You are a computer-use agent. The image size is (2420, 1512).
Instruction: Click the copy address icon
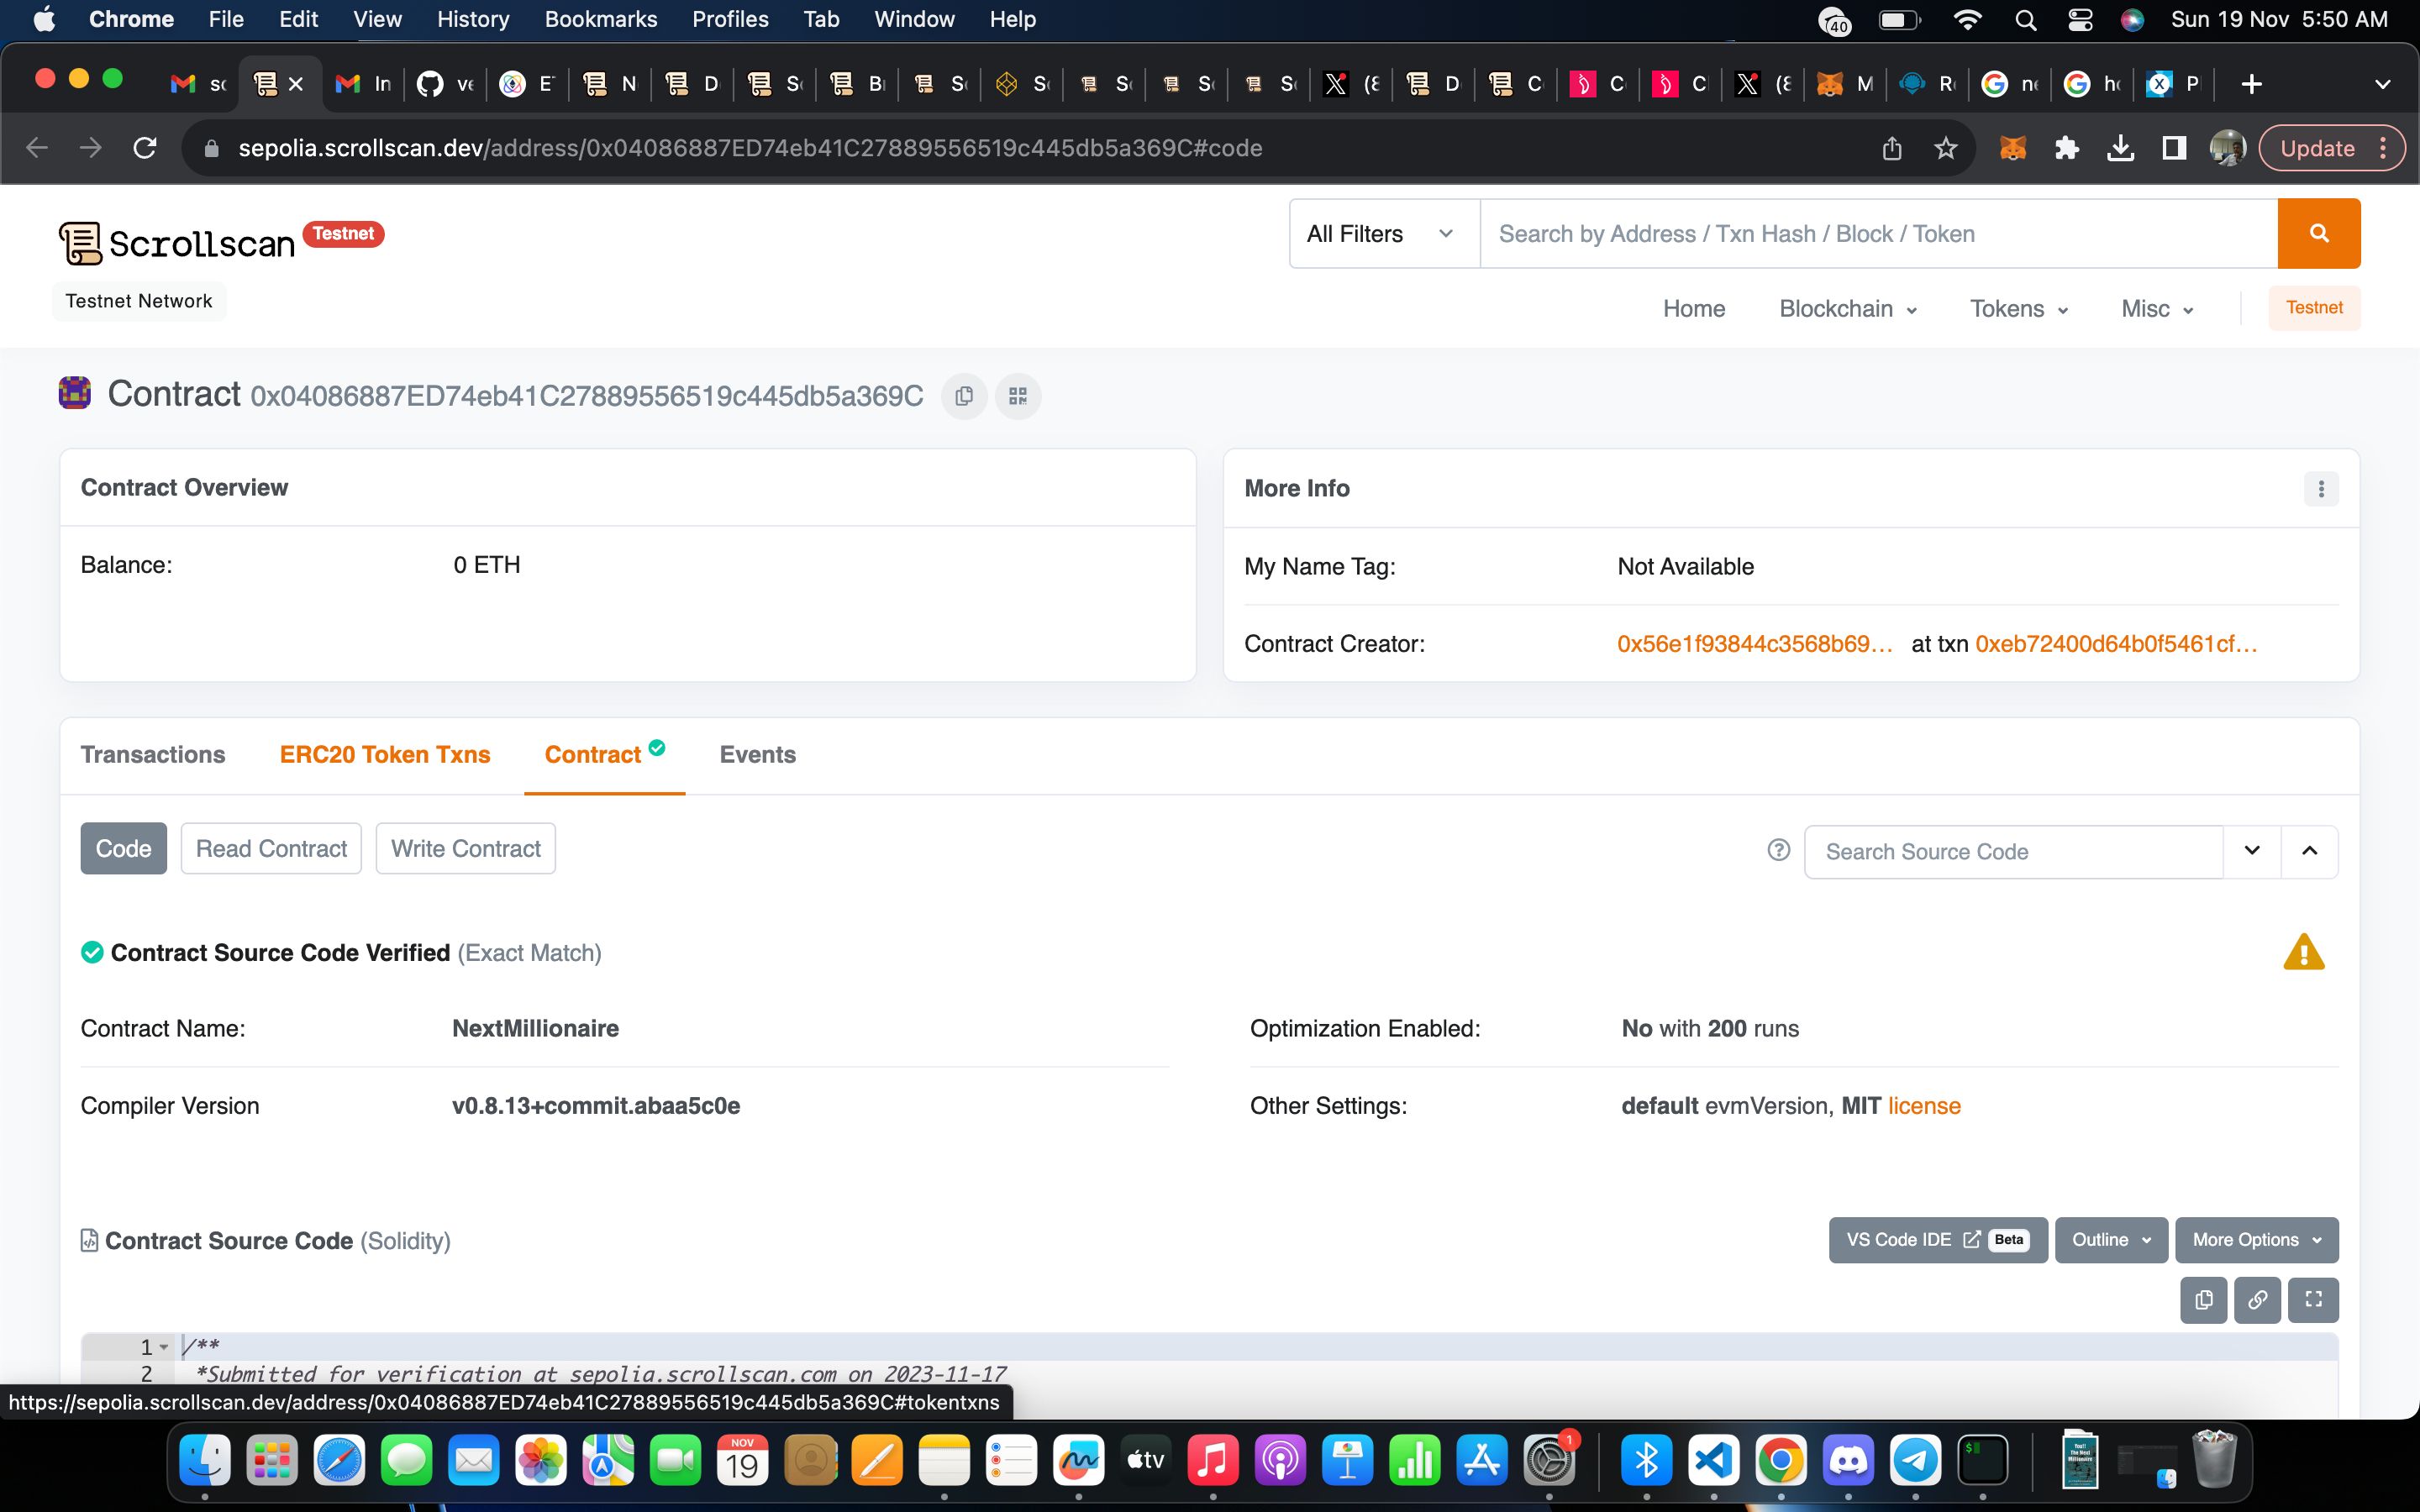[x=964, y=396]
